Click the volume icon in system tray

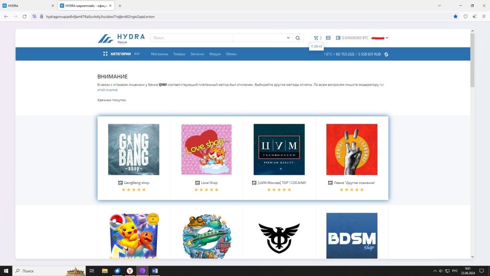click(x=441, y=271)
